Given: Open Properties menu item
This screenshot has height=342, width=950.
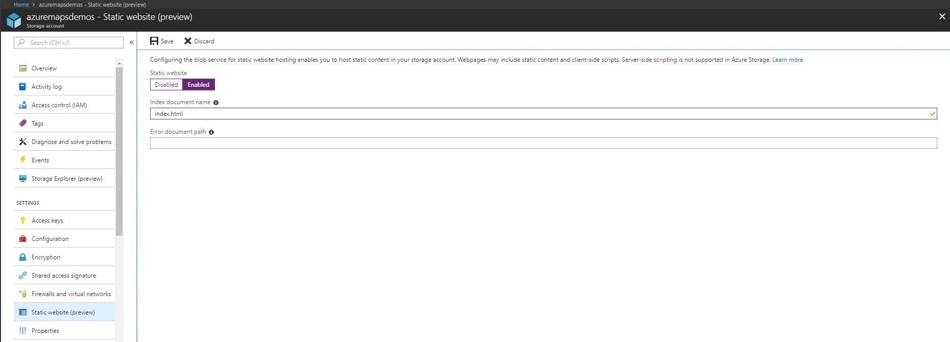Looking at the screenshot, I should (x=64, y=331).
